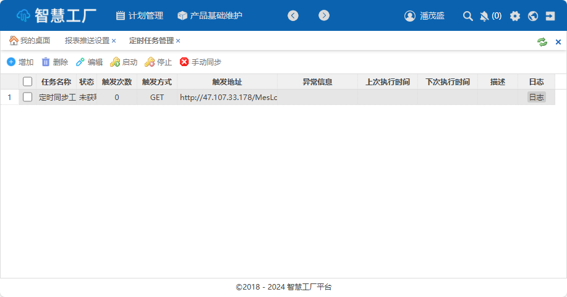Close the 定时任务管理 tab

coord(178,41)
